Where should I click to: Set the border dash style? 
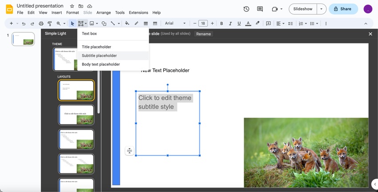click(x=155, y=24)
